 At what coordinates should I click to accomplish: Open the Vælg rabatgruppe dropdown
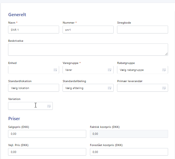[x=140, y=70]
